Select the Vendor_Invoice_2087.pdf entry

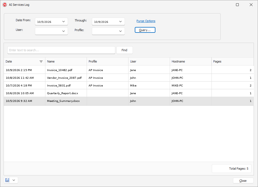point(129,78)
